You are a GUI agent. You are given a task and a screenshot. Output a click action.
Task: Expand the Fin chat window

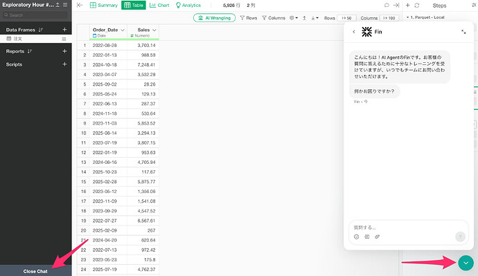coord(463,32)
